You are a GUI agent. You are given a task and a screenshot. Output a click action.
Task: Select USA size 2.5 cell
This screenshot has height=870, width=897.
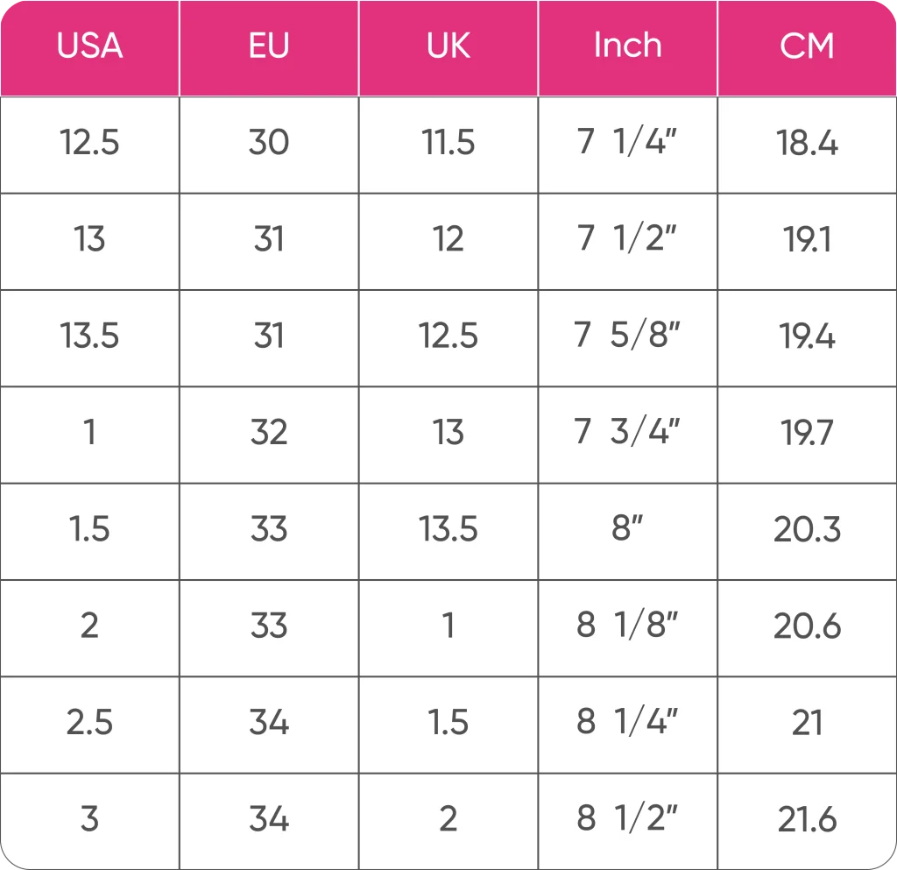(89, 723)
